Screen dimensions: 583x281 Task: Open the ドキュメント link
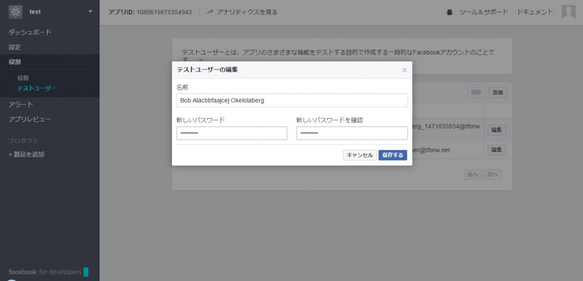(535, 12)
